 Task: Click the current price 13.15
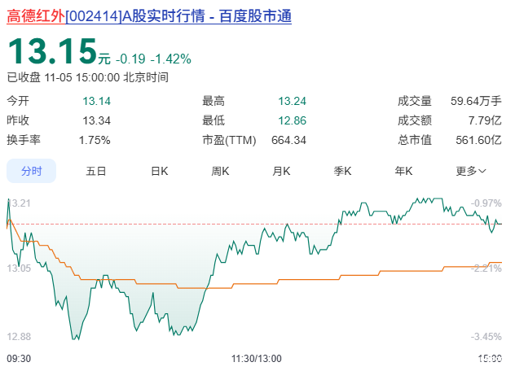[52, 50]
